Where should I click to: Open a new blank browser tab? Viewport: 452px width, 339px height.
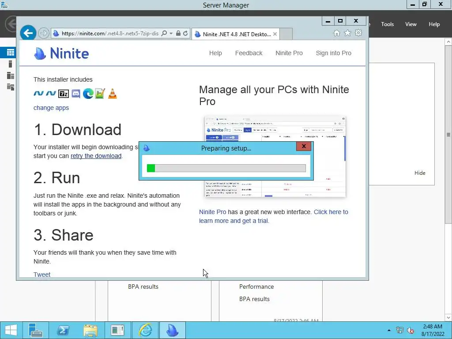(286, 34)
